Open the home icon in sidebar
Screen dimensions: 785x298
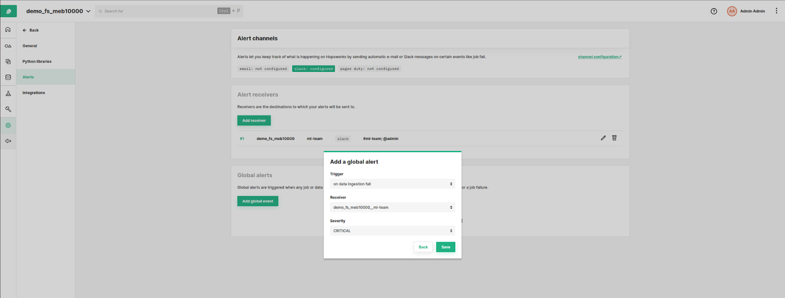pos(8,30)
